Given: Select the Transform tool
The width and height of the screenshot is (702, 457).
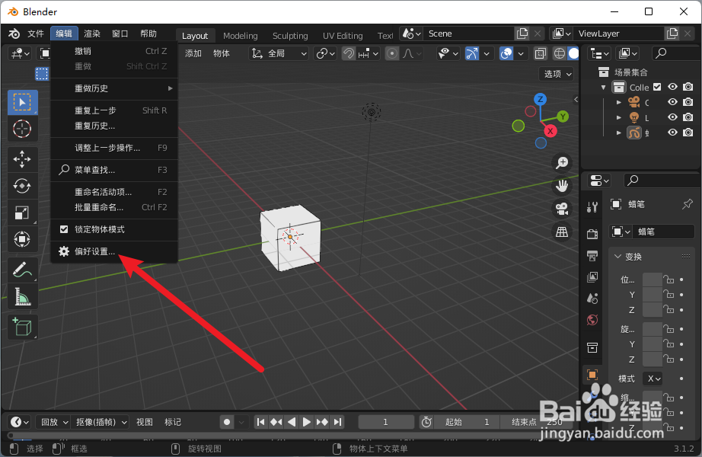Looking at the screenshot, I should coord(22,239).
